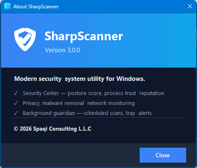Click the Close button
The image size is (197, 168).
[163, 155]
